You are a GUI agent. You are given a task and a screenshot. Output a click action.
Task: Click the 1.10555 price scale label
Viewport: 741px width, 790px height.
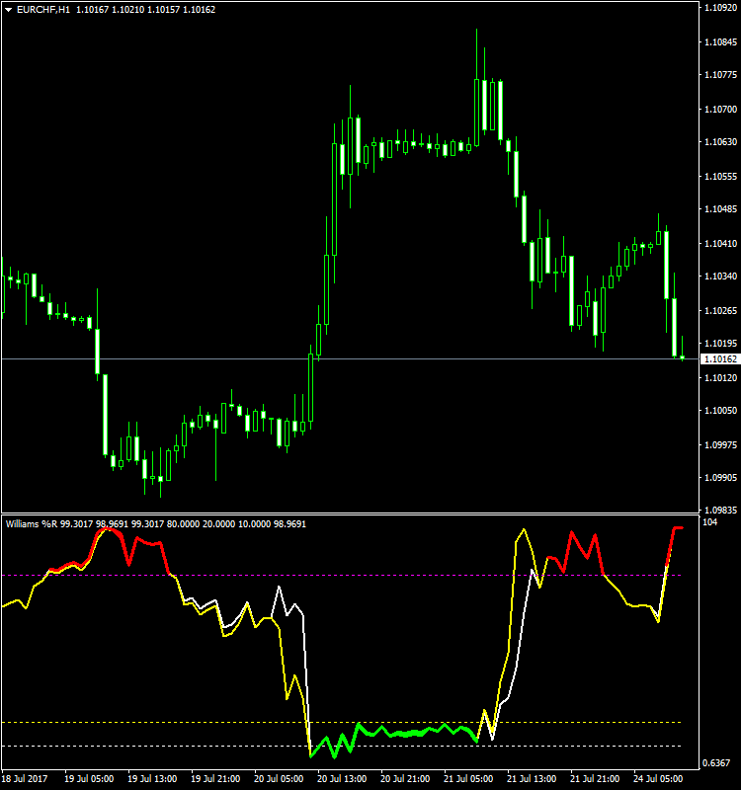720,177
